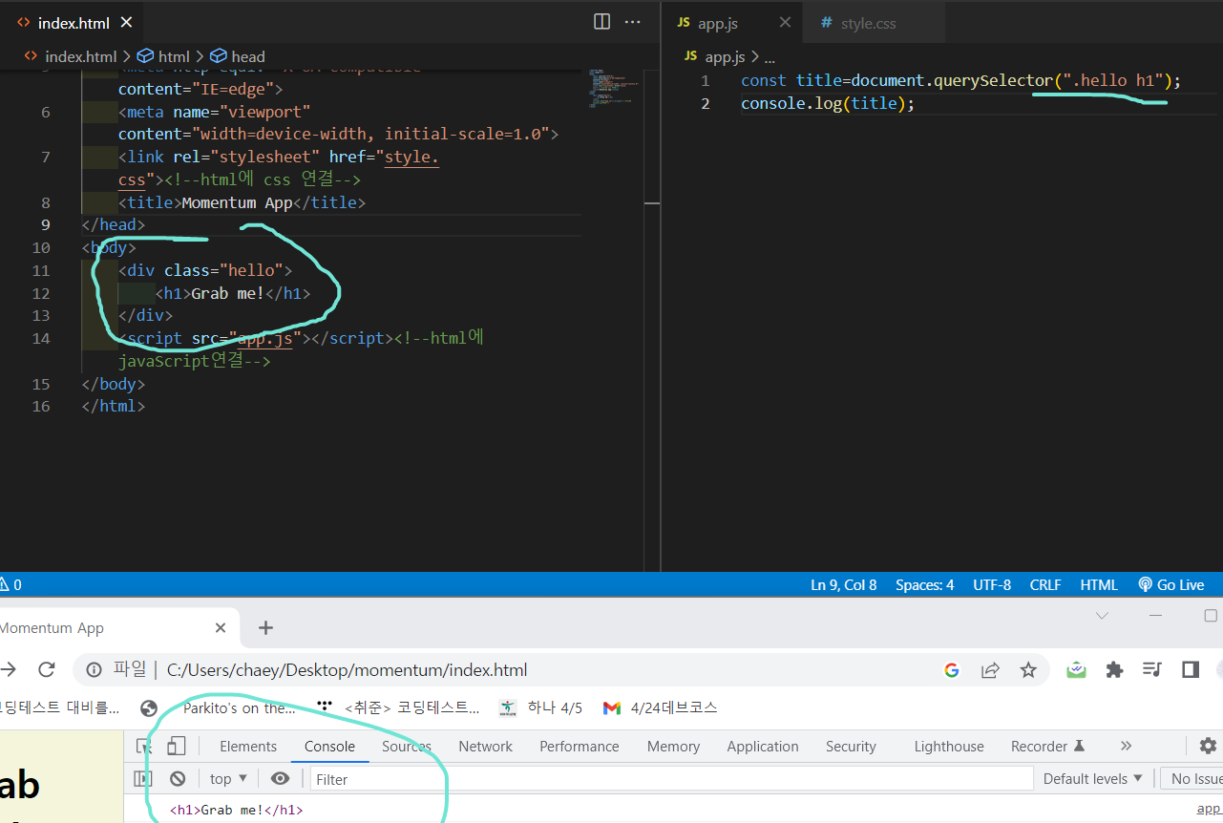Open editor More Actions ellipsis menu
1223x823 pixels.
click(x=633, y=22)
